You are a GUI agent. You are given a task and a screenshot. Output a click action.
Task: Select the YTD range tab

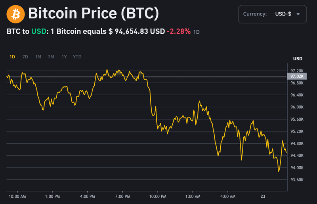(x=77, y=57)
